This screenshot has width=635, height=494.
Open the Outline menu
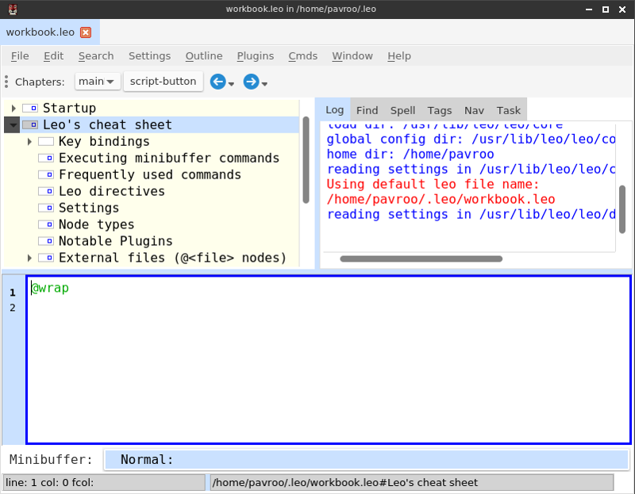click(204, 56)
